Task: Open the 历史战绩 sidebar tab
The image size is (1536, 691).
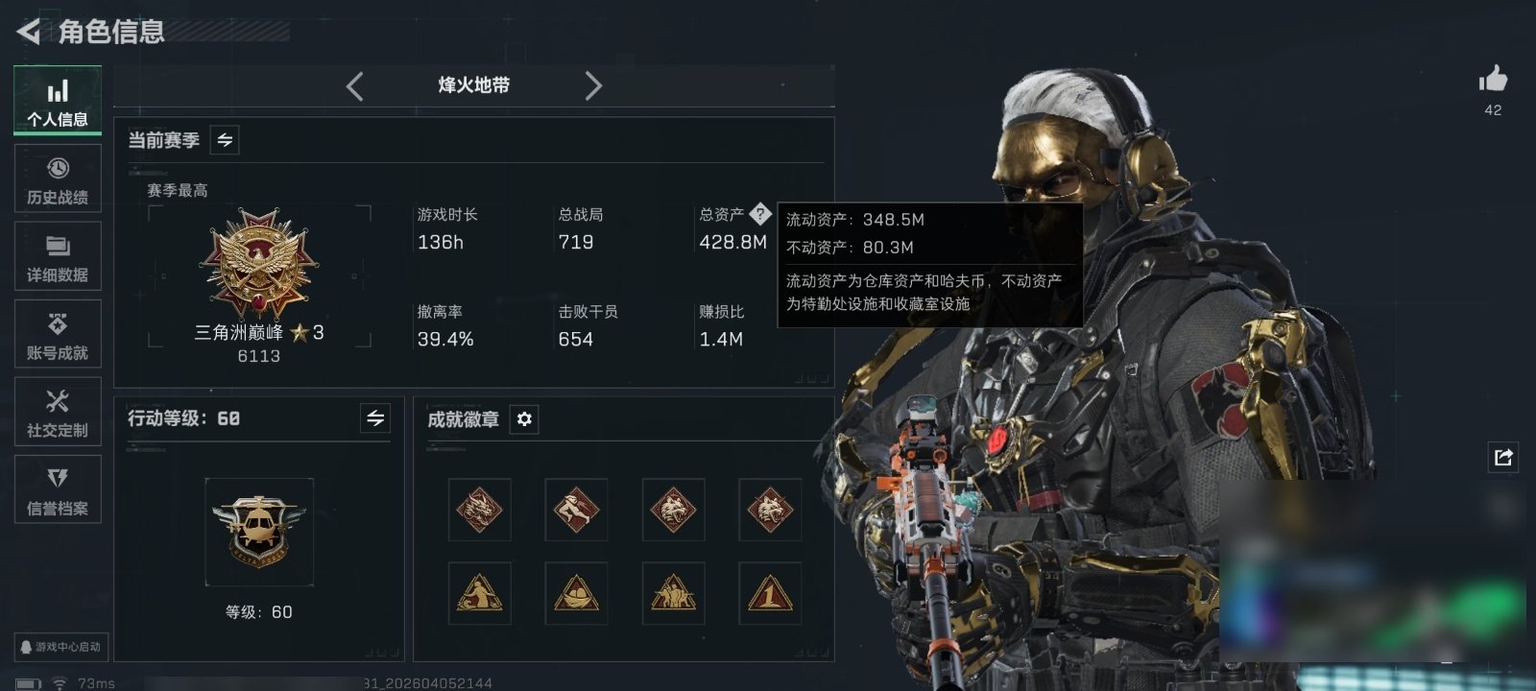Action: [58, 179]
